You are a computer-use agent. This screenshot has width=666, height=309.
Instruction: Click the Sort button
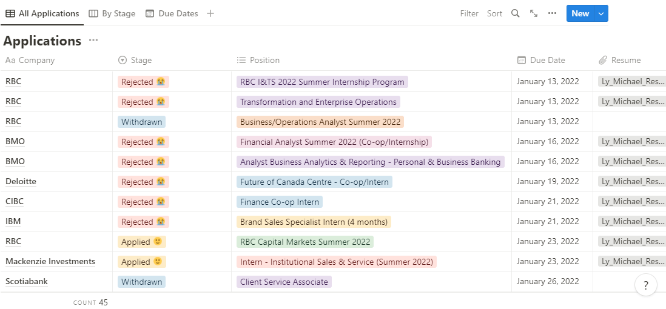(495, 13)
